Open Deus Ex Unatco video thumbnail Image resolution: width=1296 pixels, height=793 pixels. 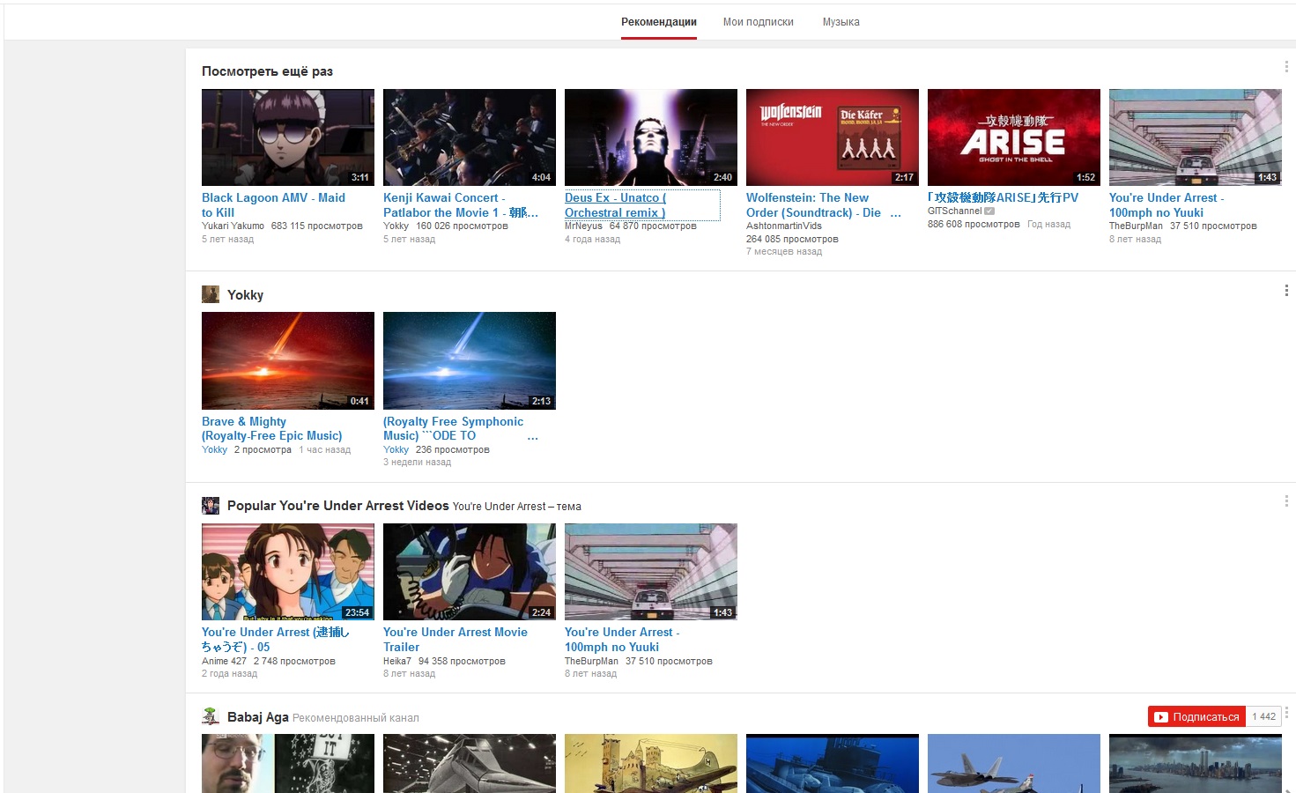[x=651, y=137]
